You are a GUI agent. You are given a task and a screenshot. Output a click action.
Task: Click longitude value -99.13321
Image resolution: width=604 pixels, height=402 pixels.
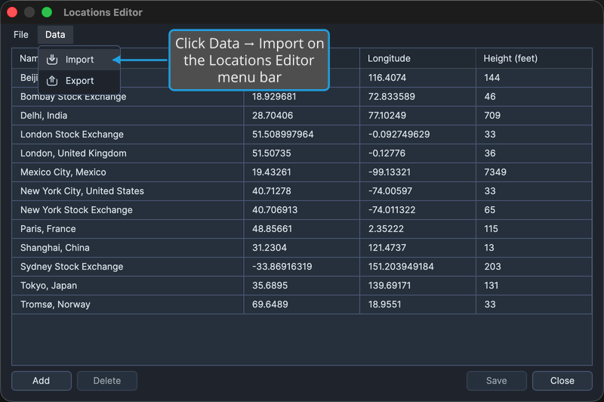pos(390,172)
